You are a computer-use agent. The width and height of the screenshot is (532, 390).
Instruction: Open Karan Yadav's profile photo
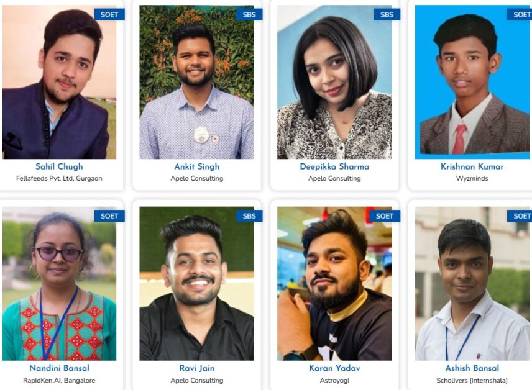tap(334, 284)
